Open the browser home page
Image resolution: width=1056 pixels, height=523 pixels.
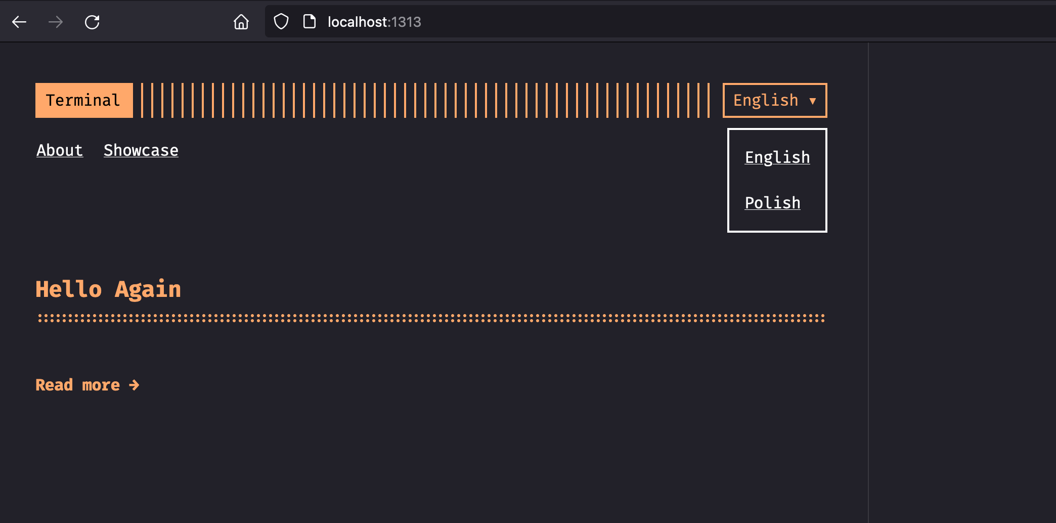click(241, 22)
